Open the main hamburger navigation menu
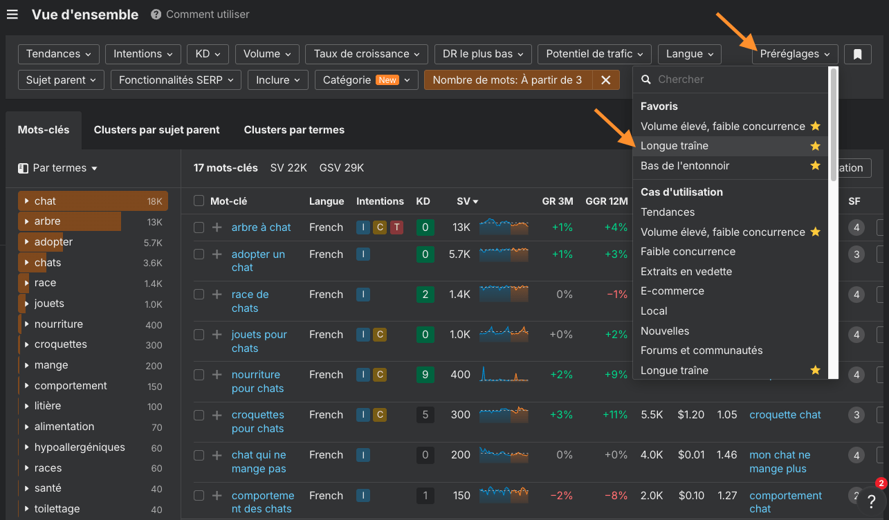The height and width of the screenshot is (520, 889). pos(12,14)
